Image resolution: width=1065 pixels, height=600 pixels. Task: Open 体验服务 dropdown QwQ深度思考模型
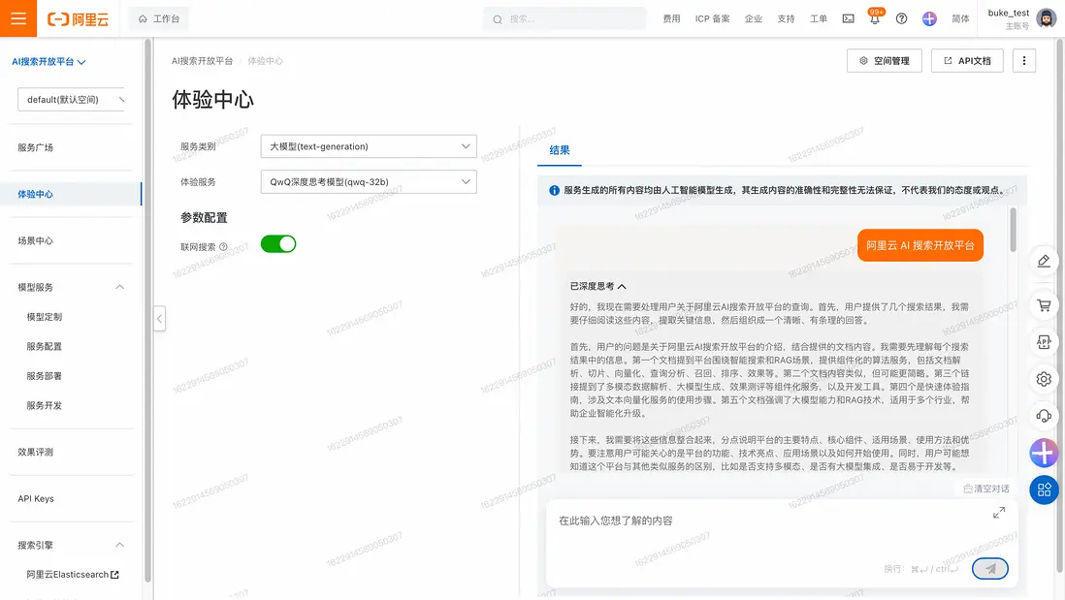(369, 182)
